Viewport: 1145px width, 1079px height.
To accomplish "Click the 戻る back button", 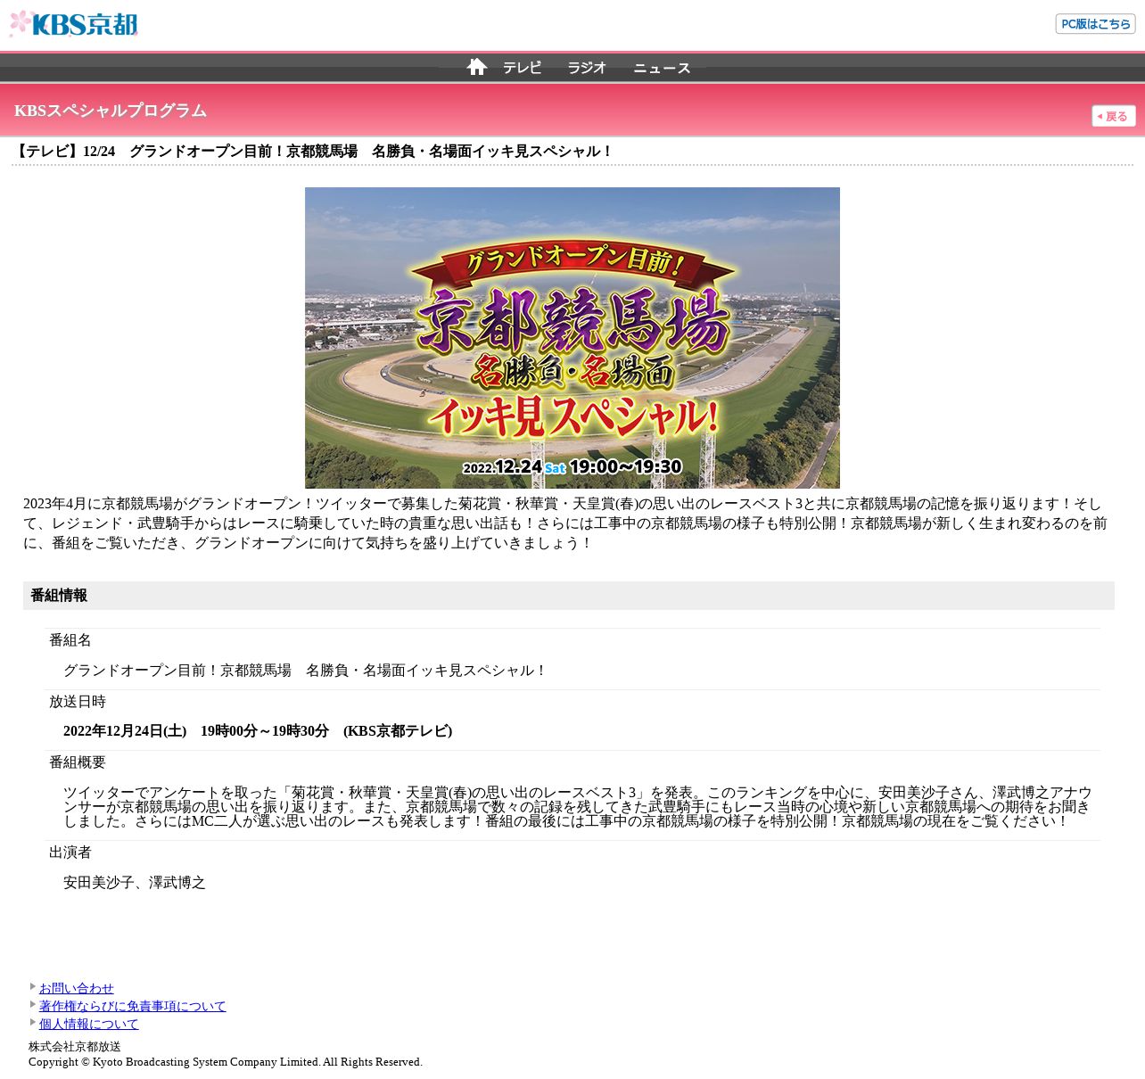I will point(1114,116).
